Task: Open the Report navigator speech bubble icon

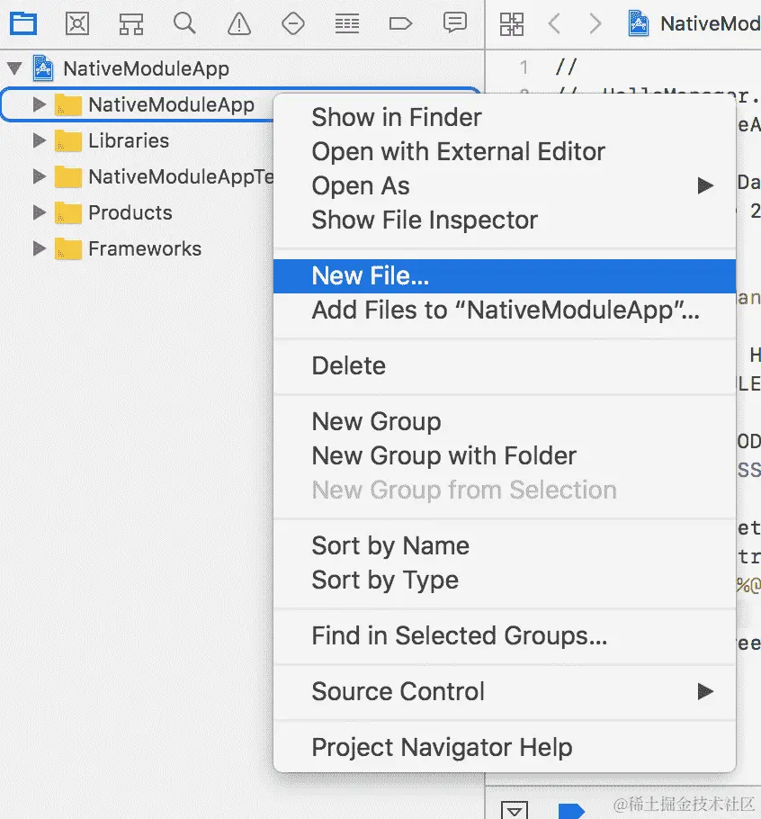Action: tap(454, 23)
